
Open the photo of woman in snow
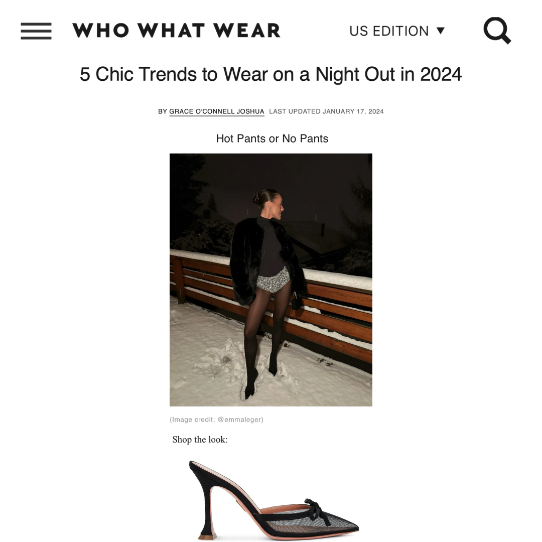pos(270,280)
